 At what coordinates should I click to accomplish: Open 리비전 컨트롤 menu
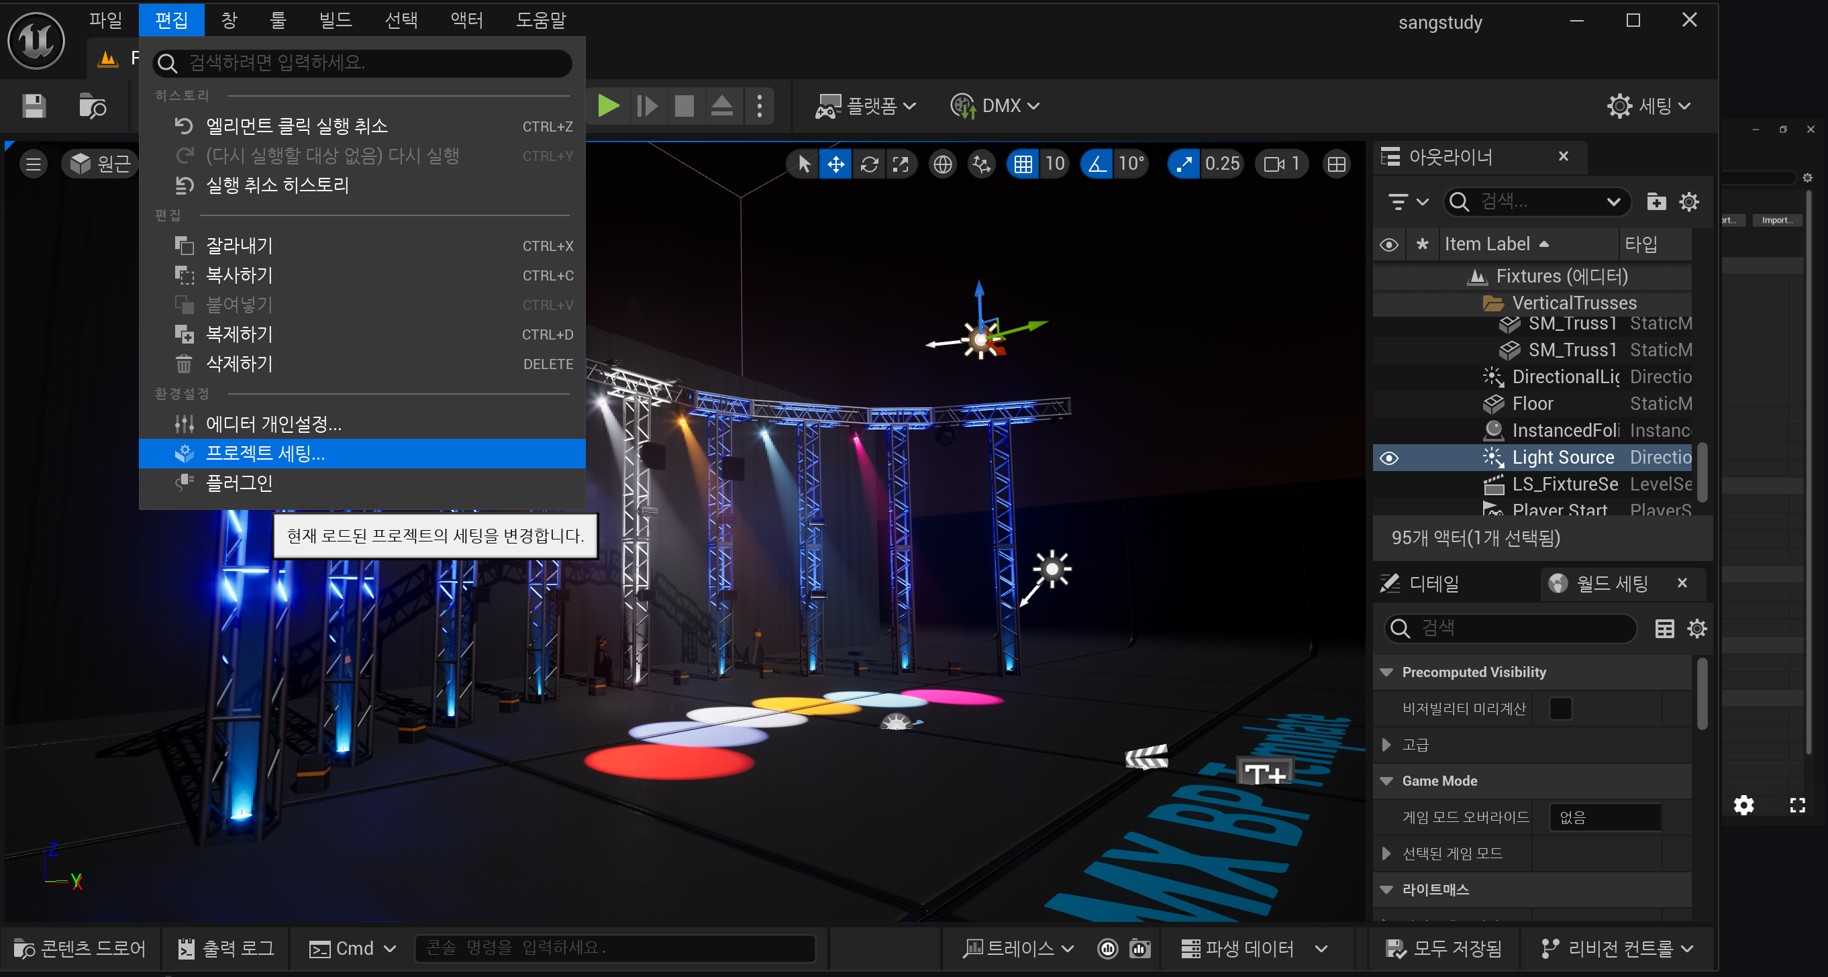tap(1617, 949)
